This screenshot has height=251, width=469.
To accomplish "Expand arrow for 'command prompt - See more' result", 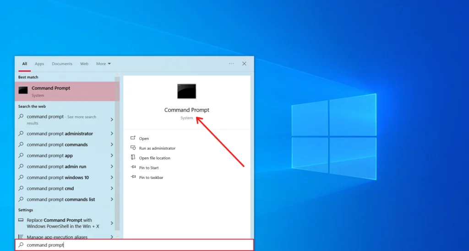I will (112, 120).
